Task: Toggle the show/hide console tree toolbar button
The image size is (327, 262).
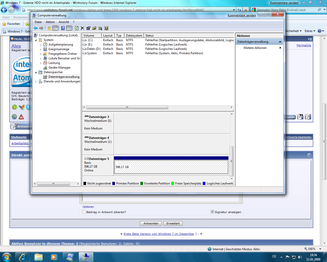Action: 55,28
